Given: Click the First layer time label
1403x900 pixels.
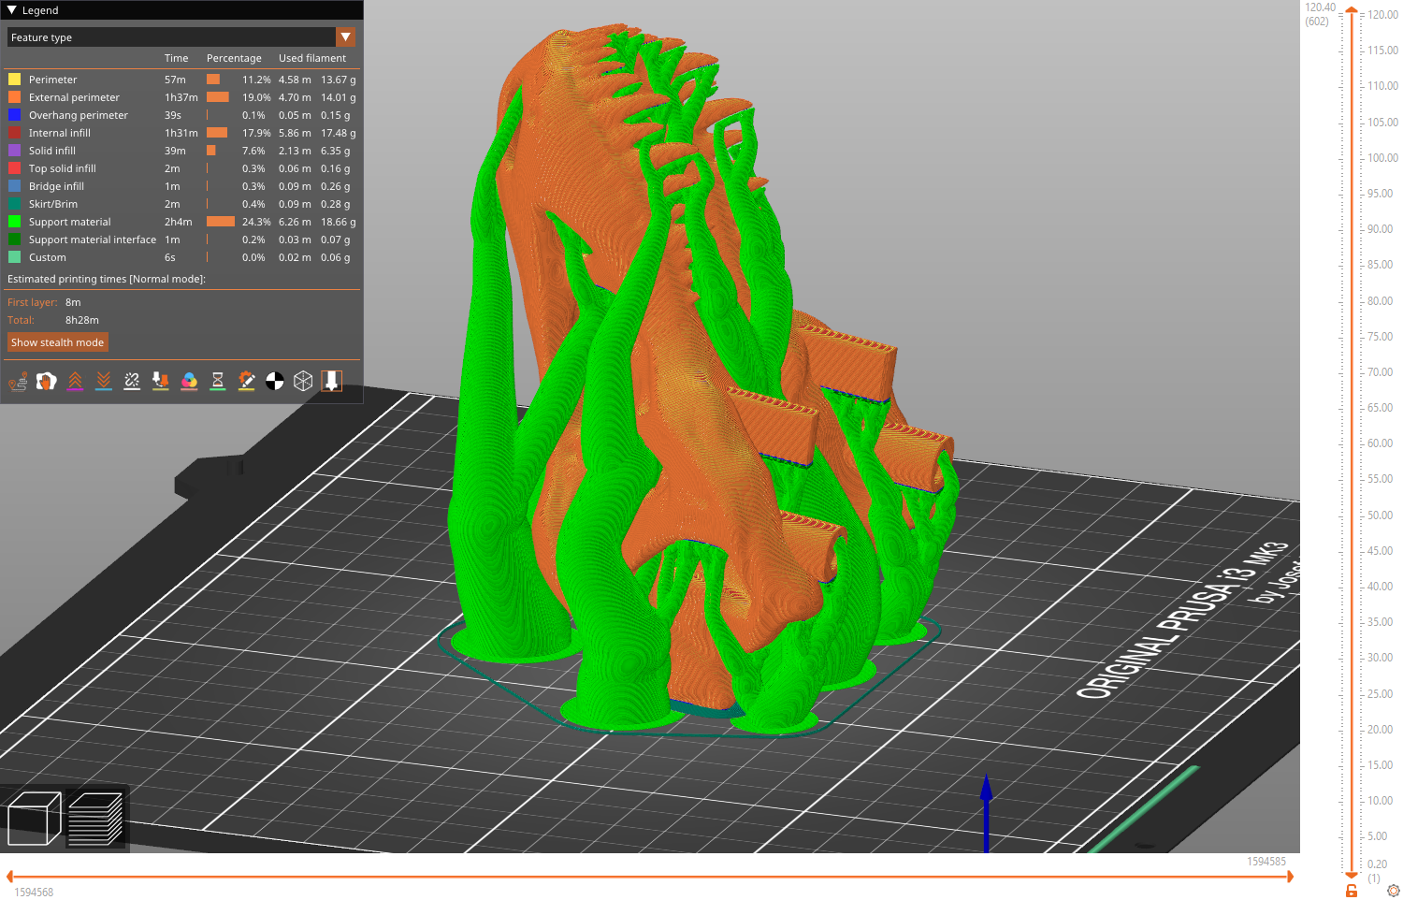Looking at the screenshot, I should 32,302.
